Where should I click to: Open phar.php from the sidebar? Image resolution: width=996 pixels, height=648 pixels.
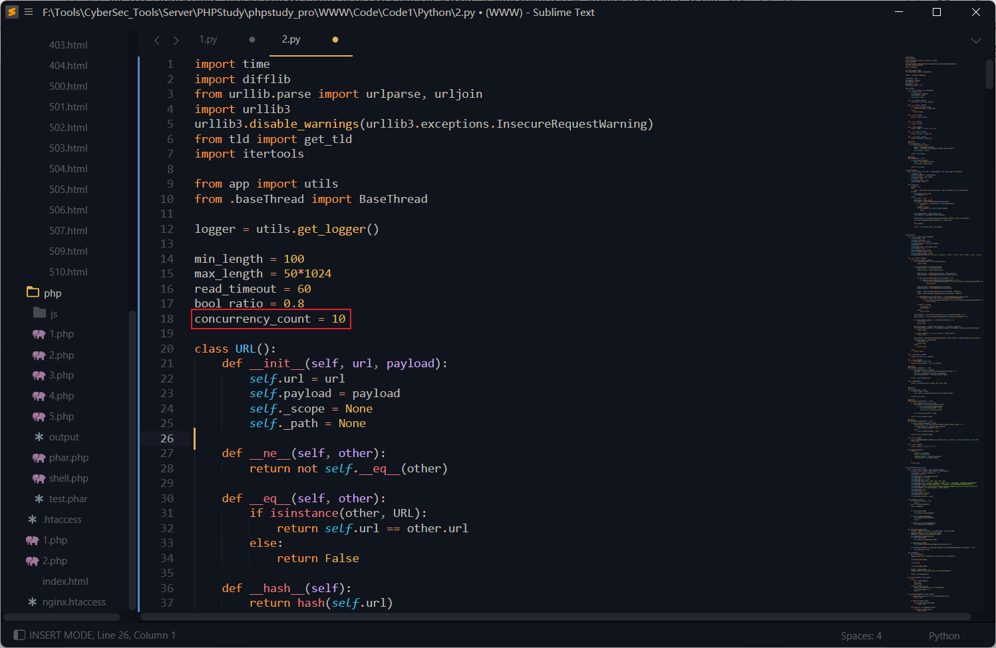[68, 458]
